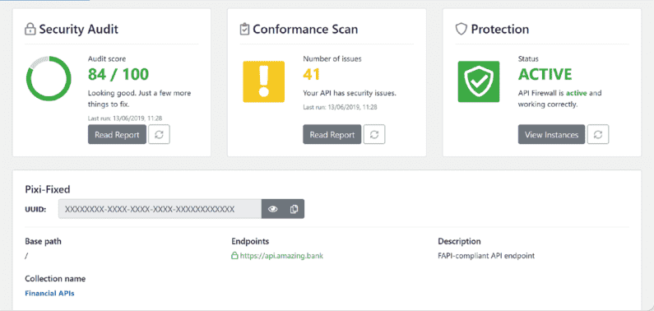Click the Base path label
This screenshot has width=654, height=311.
(43, 241)
